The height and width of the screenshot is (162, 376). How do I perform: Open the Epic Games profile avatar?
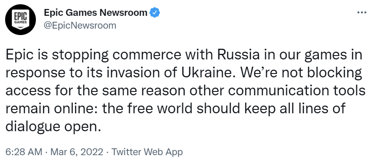21,19
